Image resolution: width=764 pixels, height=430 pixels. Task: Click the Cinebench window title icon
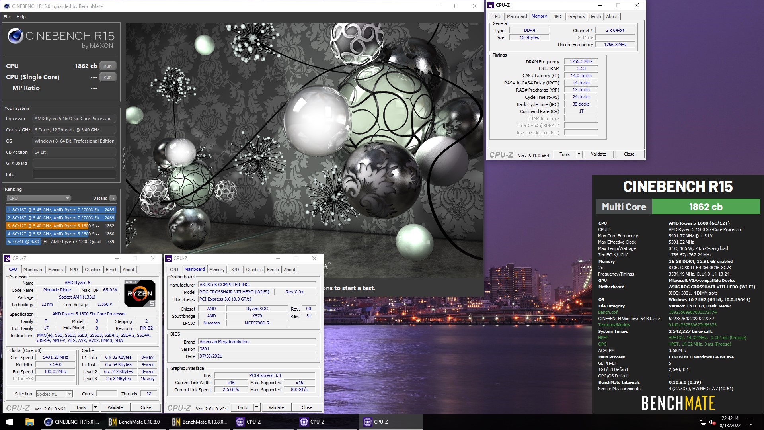tap(7, 6)
